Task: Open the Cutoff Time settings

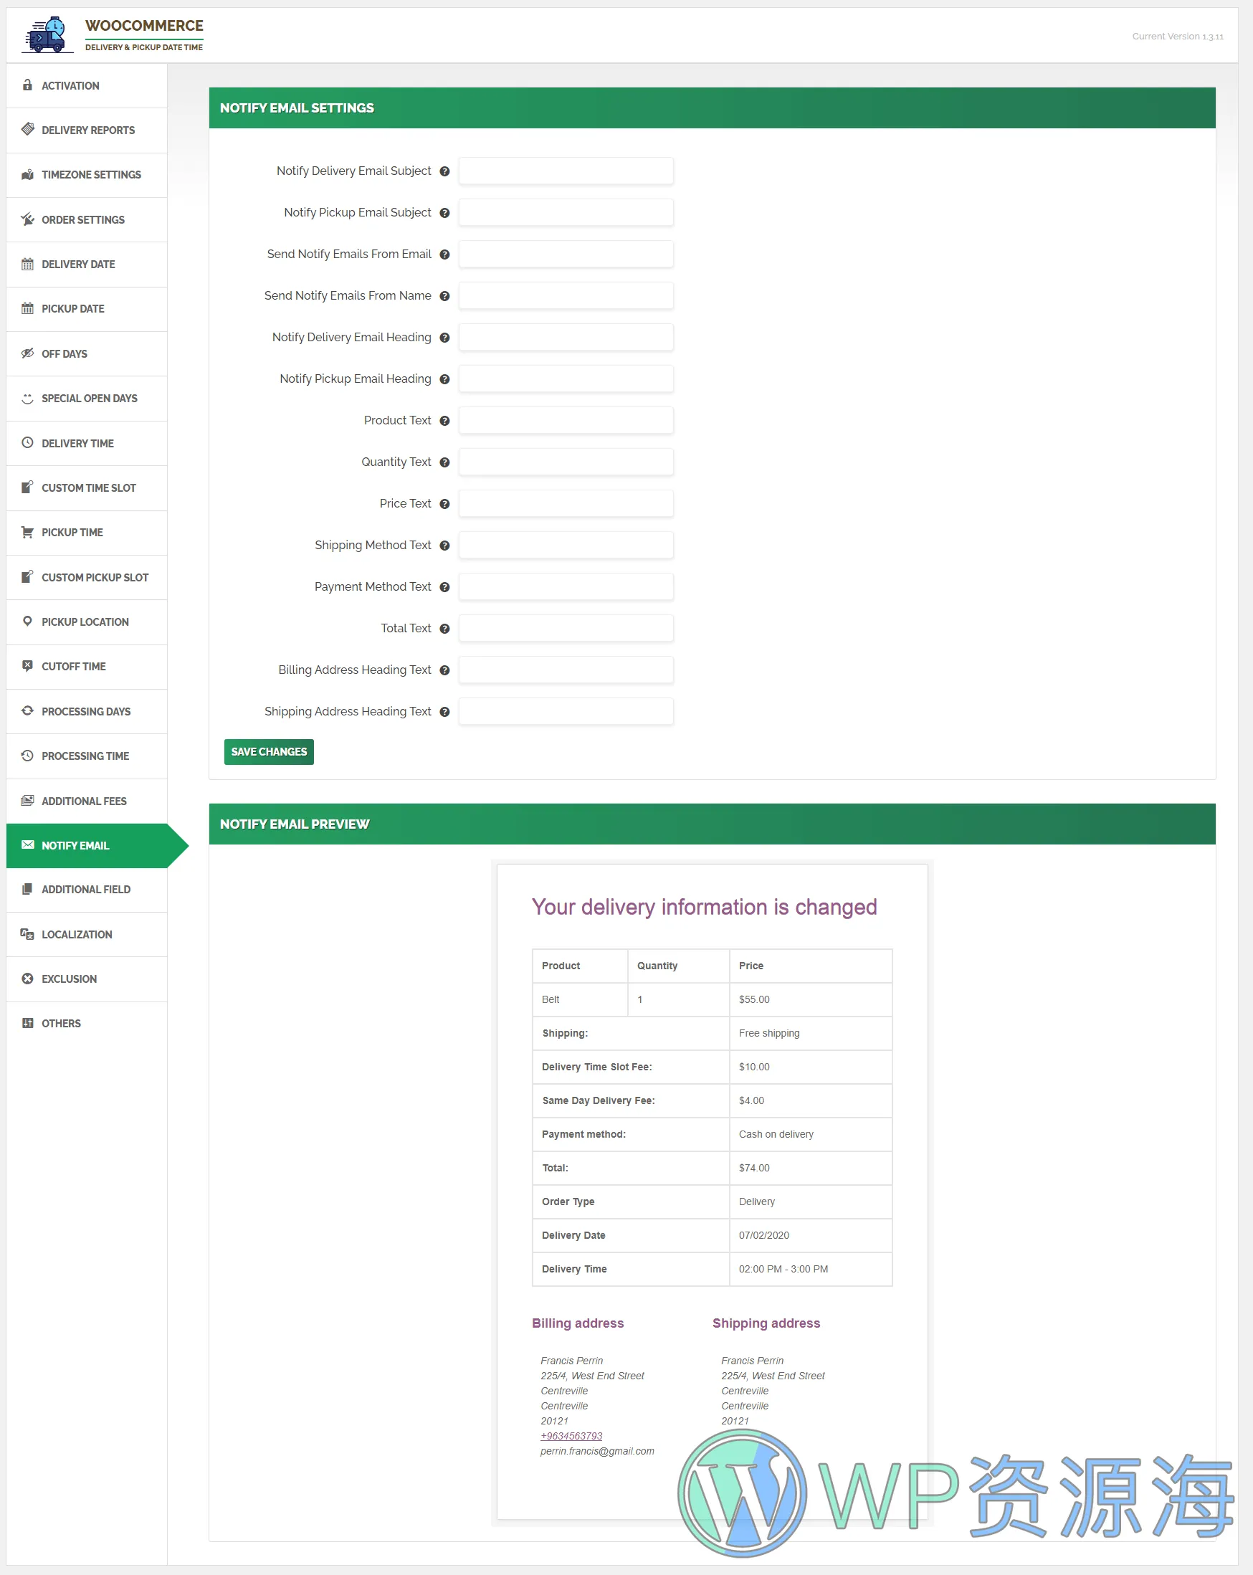Action: (73, 667)
